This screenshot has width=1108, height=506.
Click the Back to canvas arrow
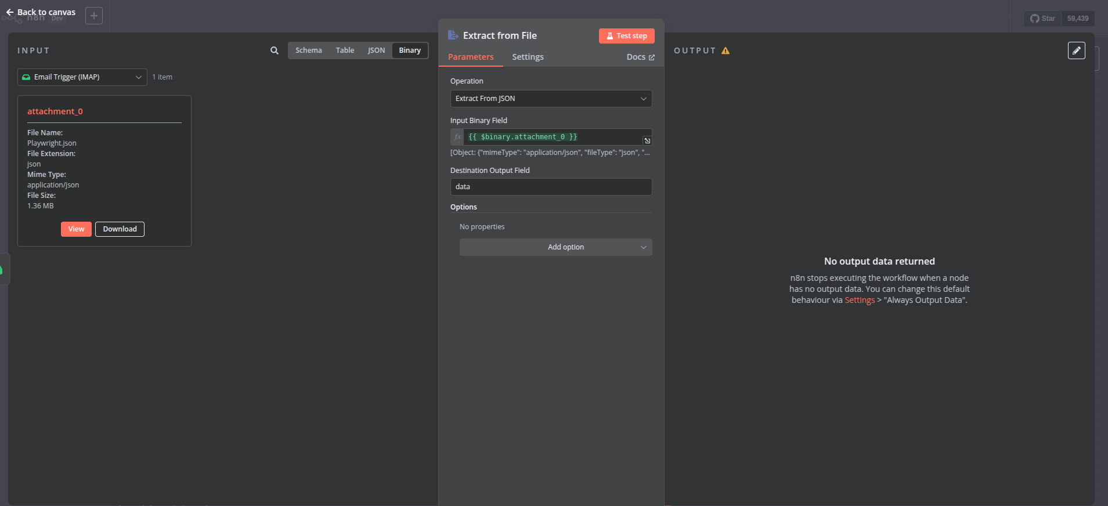pyautogui.click(x=10, y=12)
